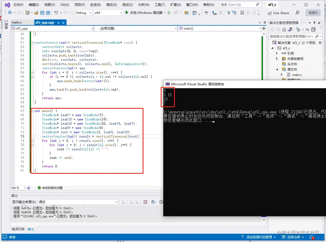Click the Navigate Backward arrow icon

point(10,13)
